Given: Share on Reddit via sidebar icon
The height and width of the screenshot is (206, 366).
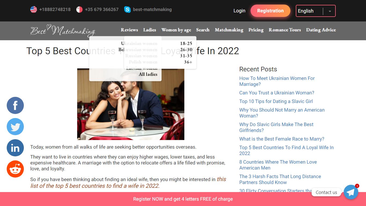Looking at the screenshot, I should coord(15,169).
